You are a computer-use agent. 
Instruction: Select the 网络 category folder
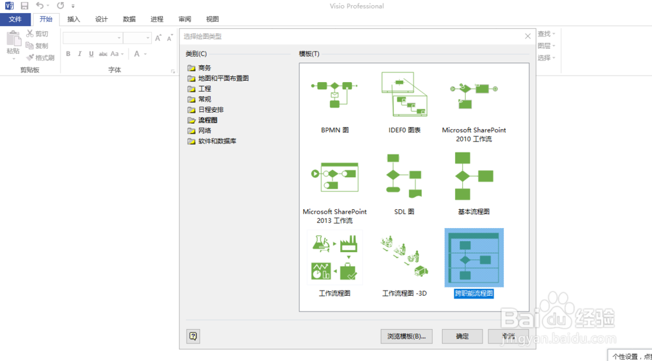coord(199,130)
